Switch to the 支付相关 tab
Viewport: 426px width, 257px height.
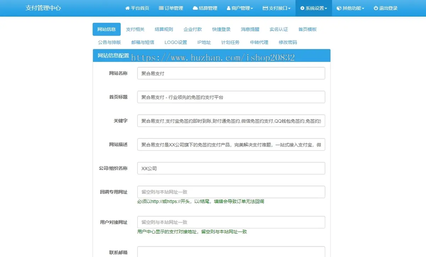(x=135, y=29)
